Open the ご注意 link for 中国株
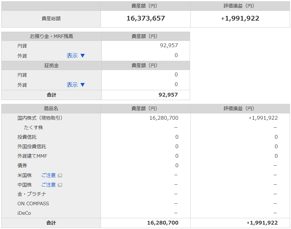The height and width of the screenshot is (229, 291). (48, 185)
